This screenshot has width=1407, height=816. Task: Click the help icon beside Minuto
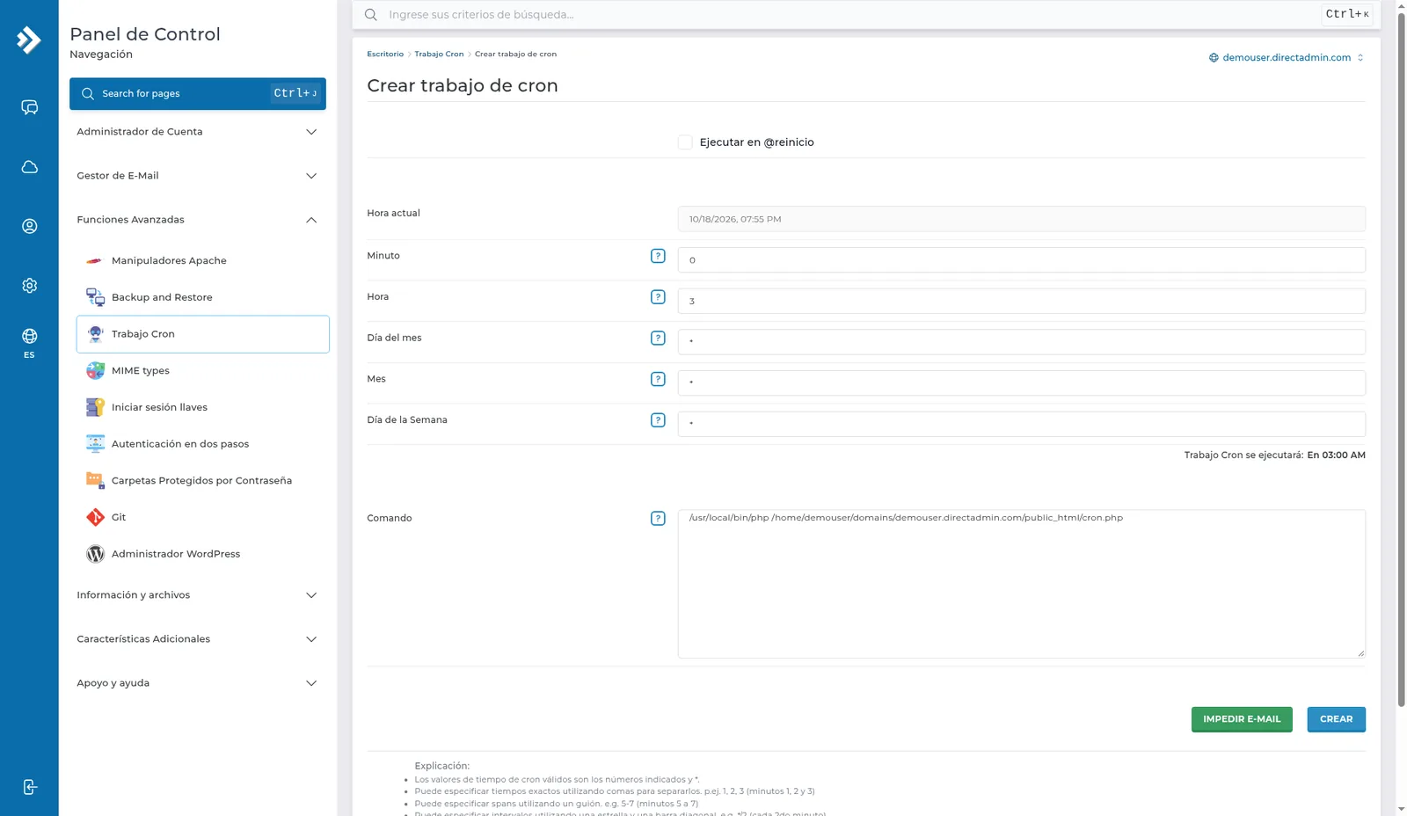[x=658, y=256]
